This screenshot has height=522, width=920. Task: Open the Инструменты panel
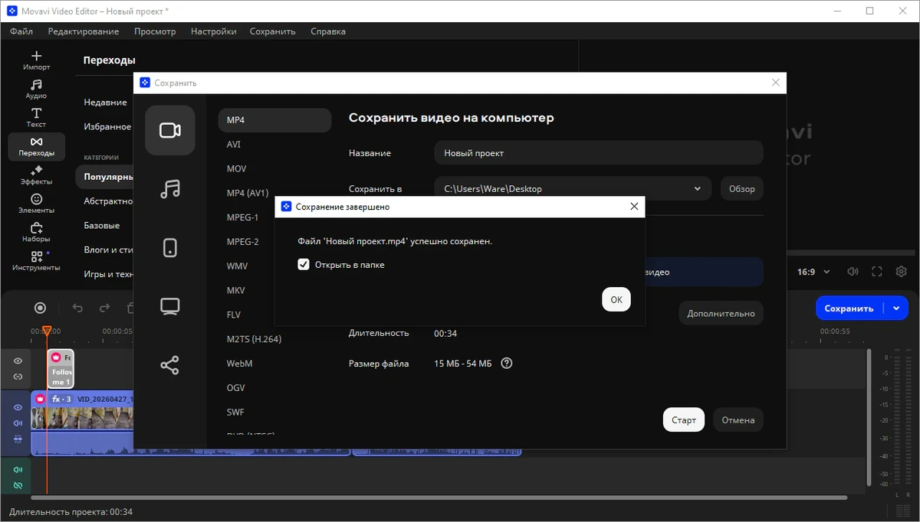36,261
